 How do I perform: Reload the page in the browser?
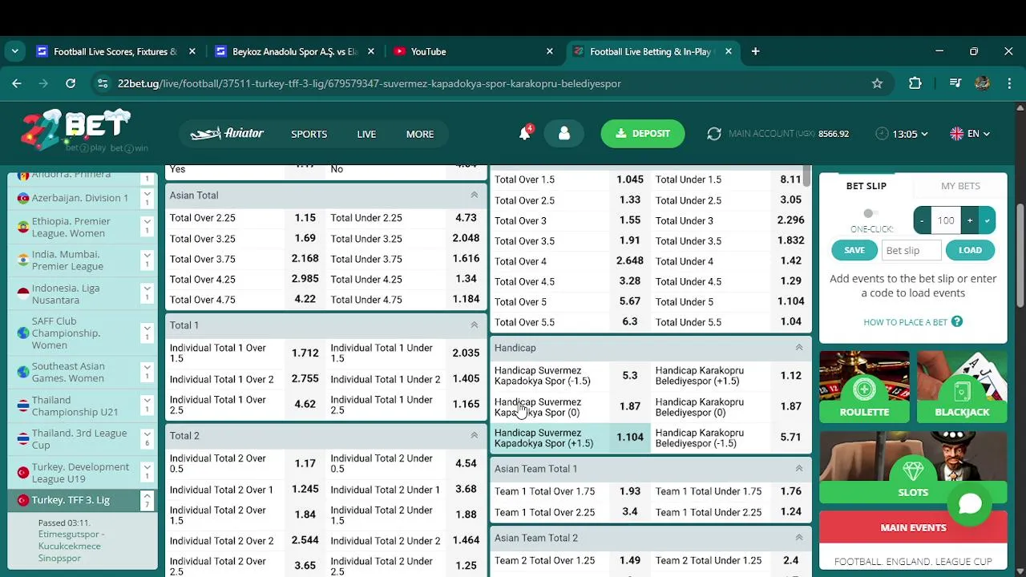point(71,83)
